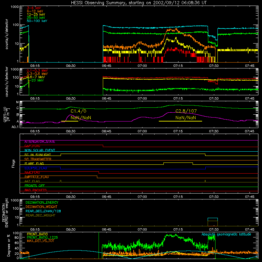The height and width of the screenshot is (262, 262).
Task: Click the green 25-50 keV legend label
Action: 36,18
